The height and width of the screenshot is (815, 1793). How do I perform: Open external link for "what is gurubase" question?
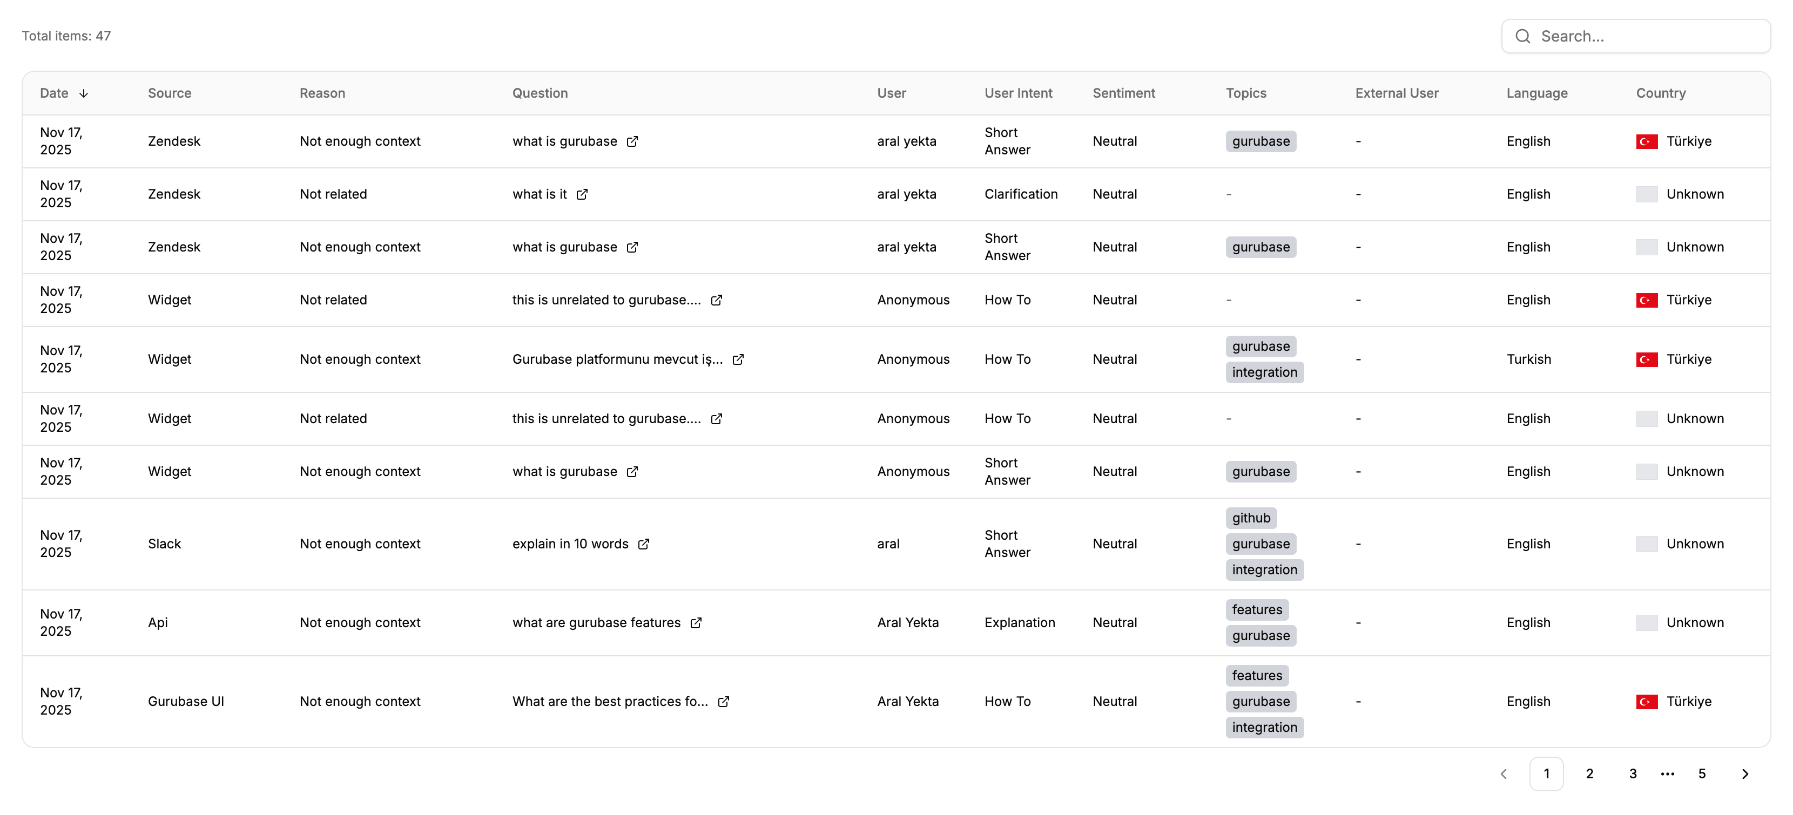632,141
